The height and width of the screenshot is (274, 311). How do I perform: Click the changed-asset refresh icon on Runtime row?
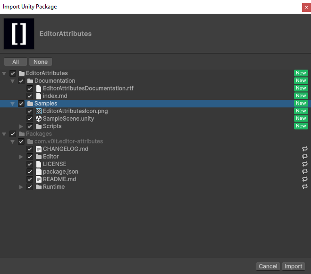click(x=305, y=186)
